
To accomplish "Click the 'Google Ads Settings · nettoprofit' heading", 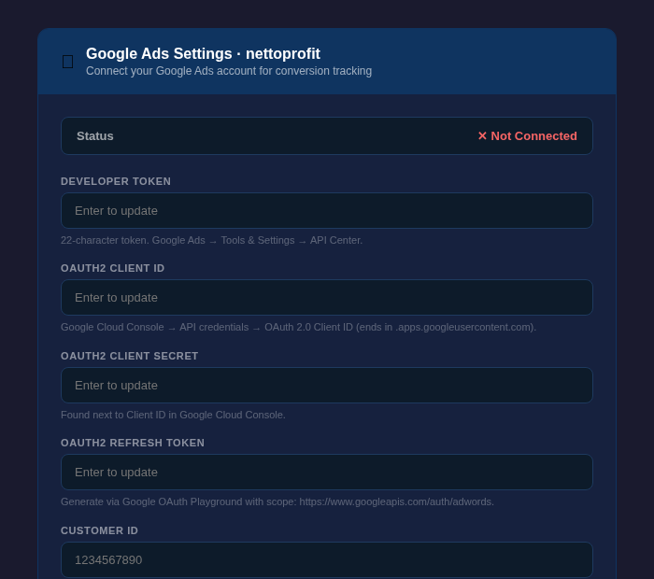I will point(203,54).
